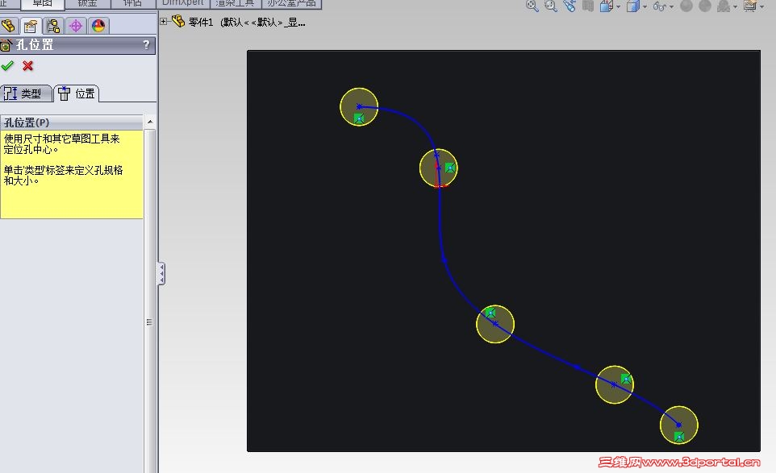Click the yellow hole position instruction message

point(72,174)
